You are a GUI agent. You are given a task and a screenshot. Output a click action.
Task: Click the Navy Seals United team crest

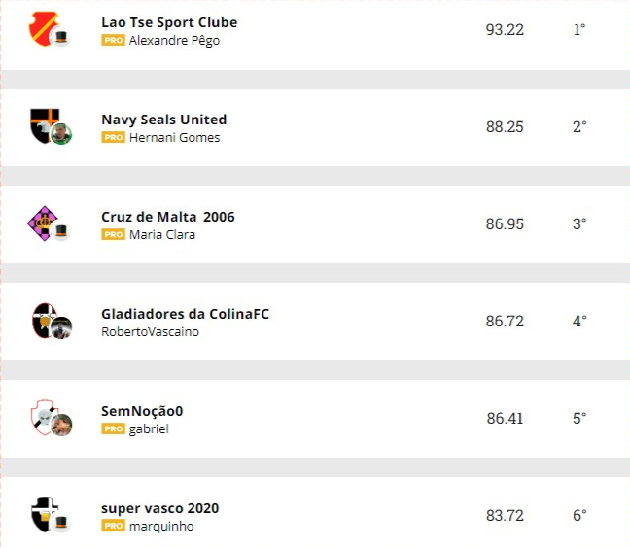44,125
